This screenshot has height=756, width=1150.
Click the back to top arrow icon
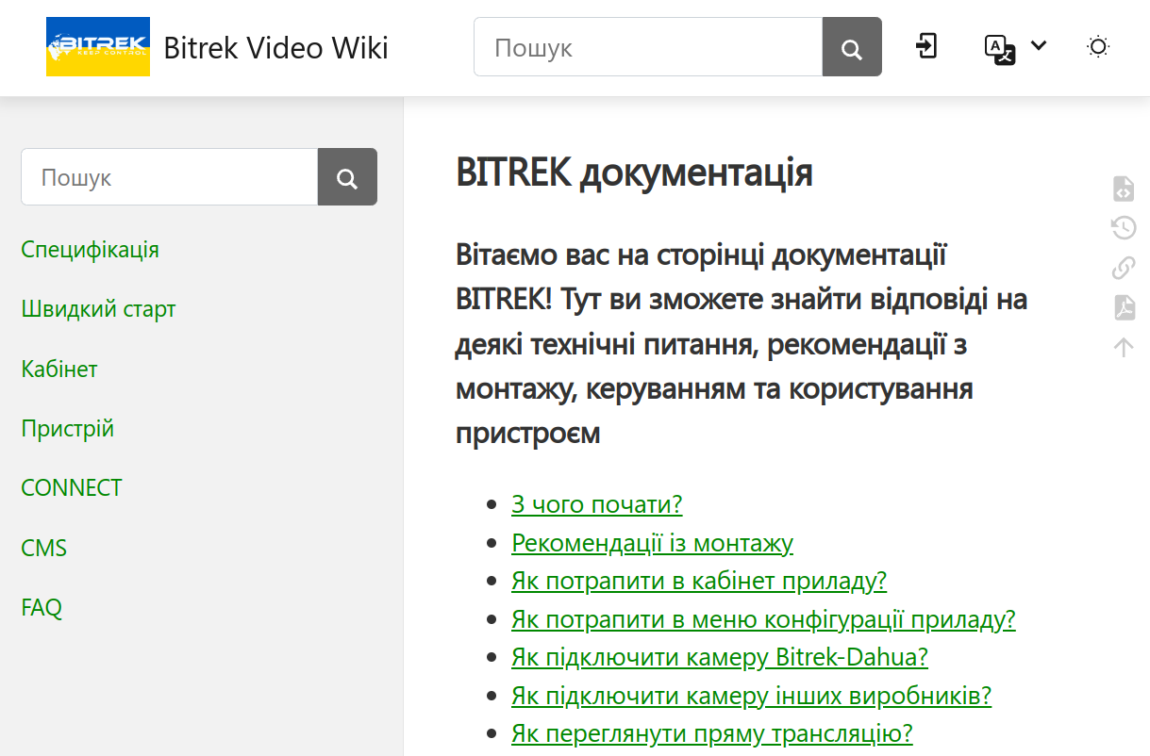click(x=1124, y=347)
